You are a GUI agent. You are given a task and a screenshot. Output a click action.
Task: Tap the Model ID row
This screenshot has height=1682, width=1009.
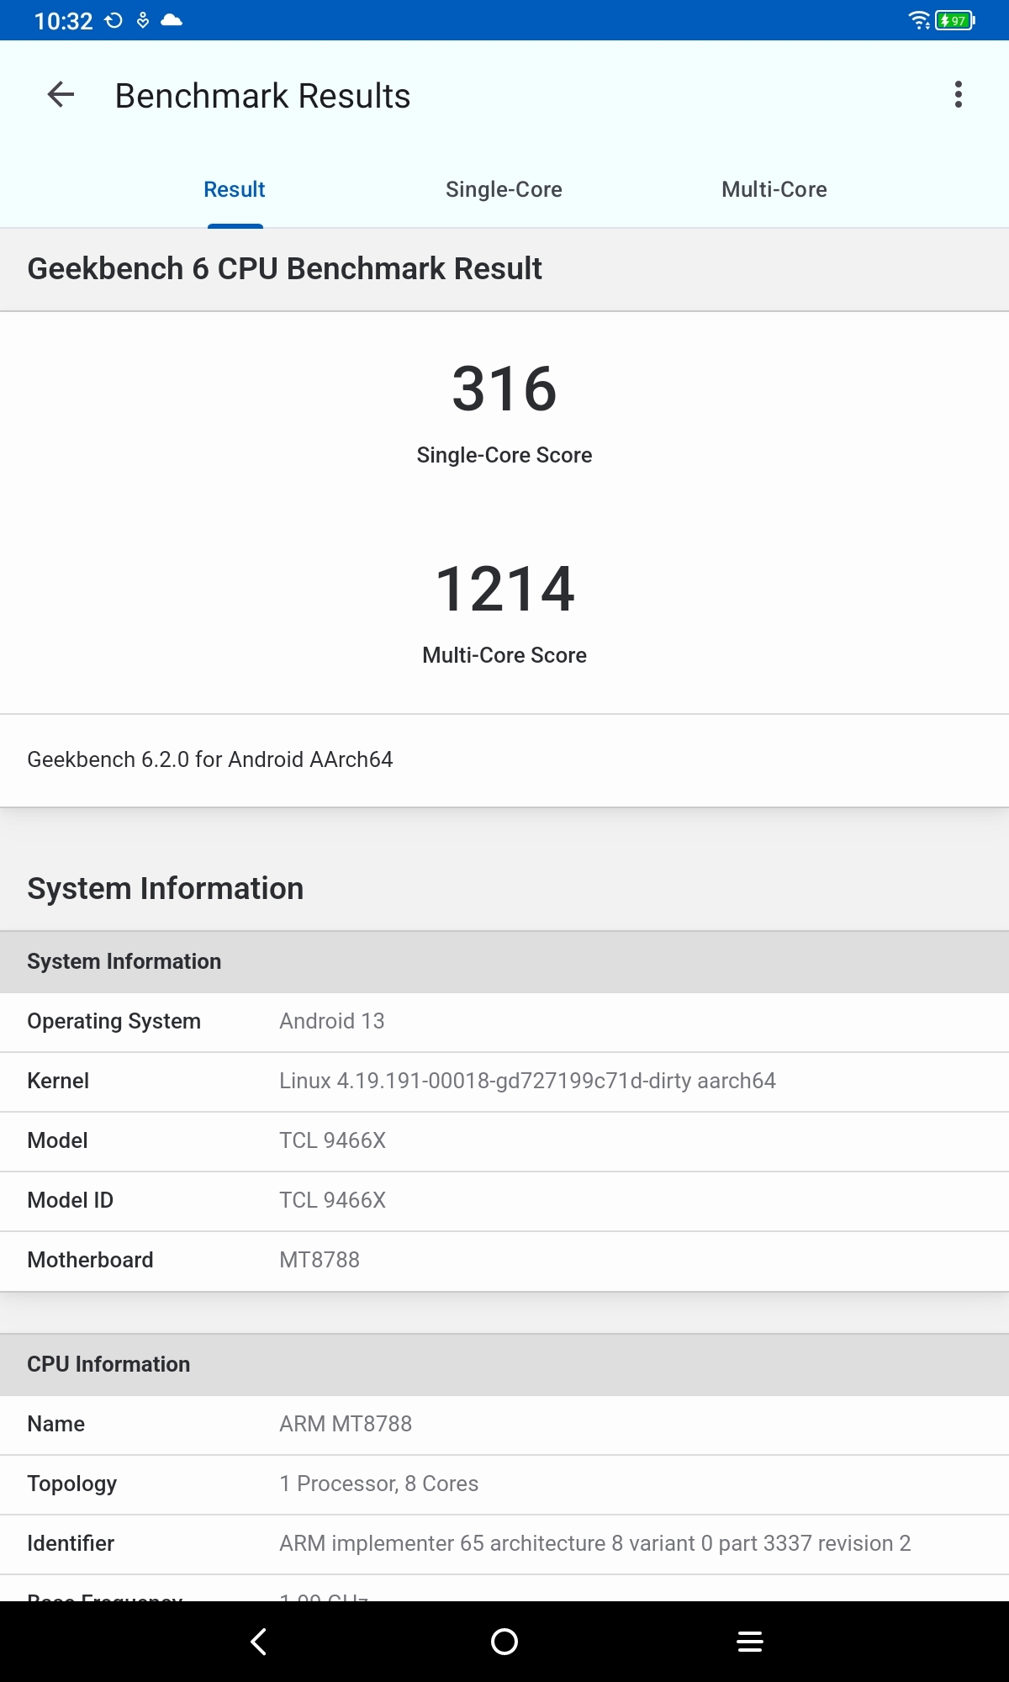[x=504, y=1200]
